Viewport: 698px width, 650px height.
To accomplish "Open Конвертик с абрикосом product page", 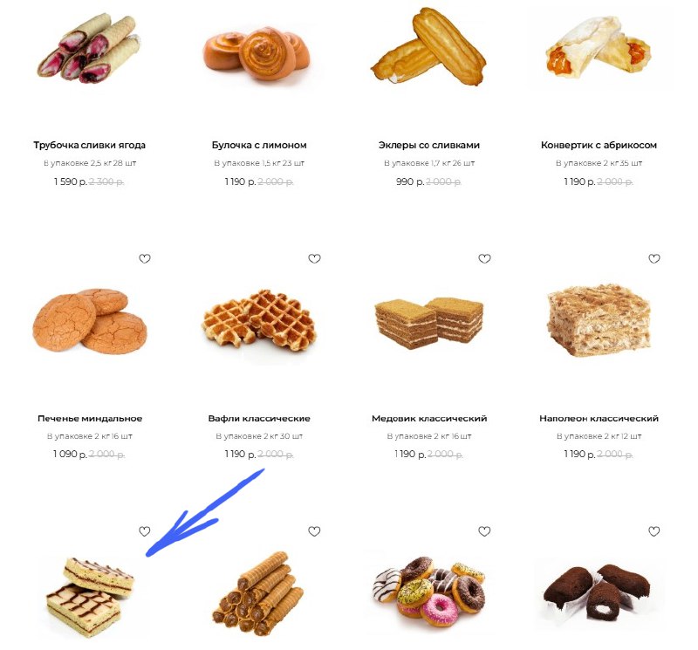I will point(599,145).
